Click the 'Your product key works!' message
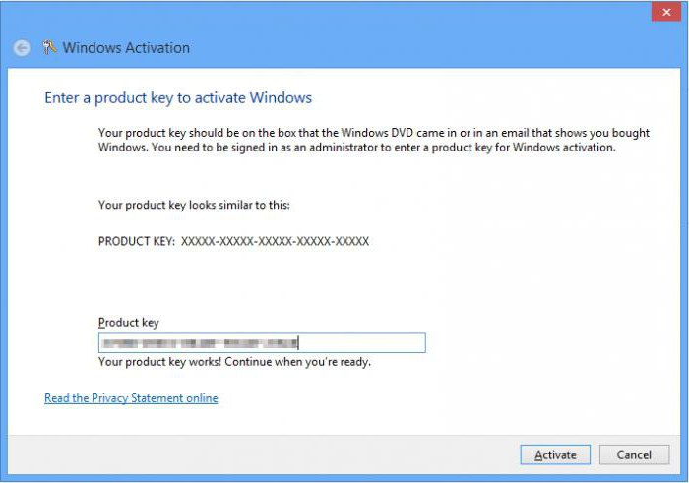Viewport: 689px width, 483px height. point(234,362)
